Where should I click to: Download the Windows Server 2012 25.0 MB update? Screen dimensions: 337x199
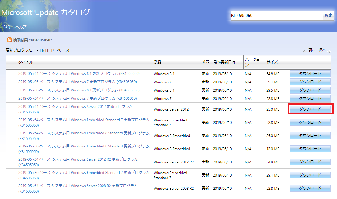310,109
